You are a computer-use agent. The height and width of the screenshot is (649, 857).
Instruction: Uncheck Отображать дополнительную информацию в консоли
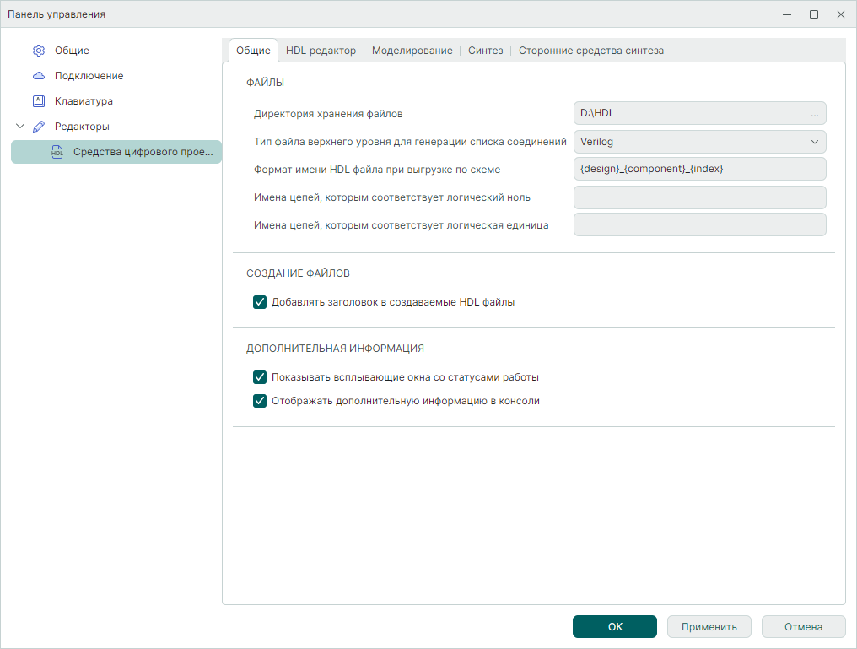[260, 401]
